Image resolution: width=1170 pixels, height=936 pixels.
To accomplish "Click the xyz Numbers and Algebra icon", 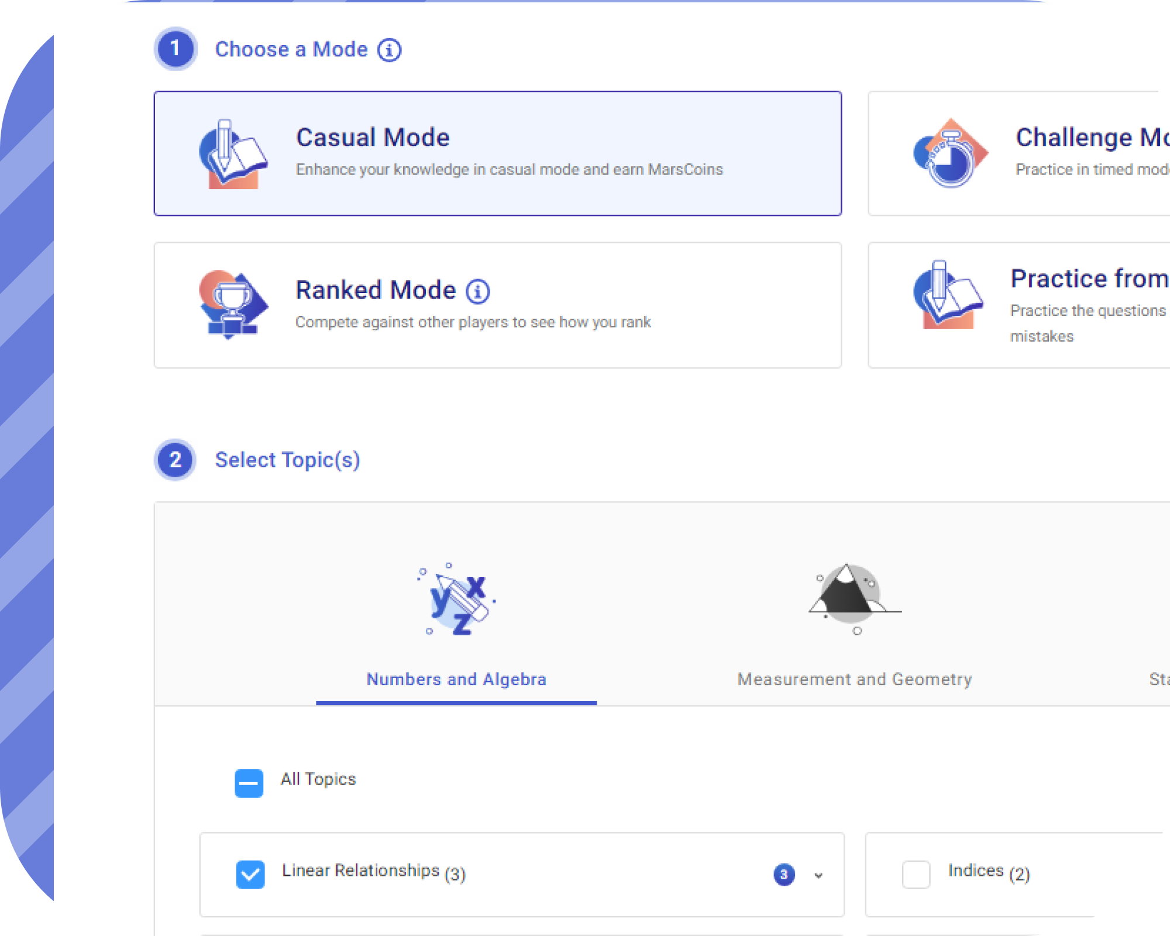I will (x=457, y=600).
